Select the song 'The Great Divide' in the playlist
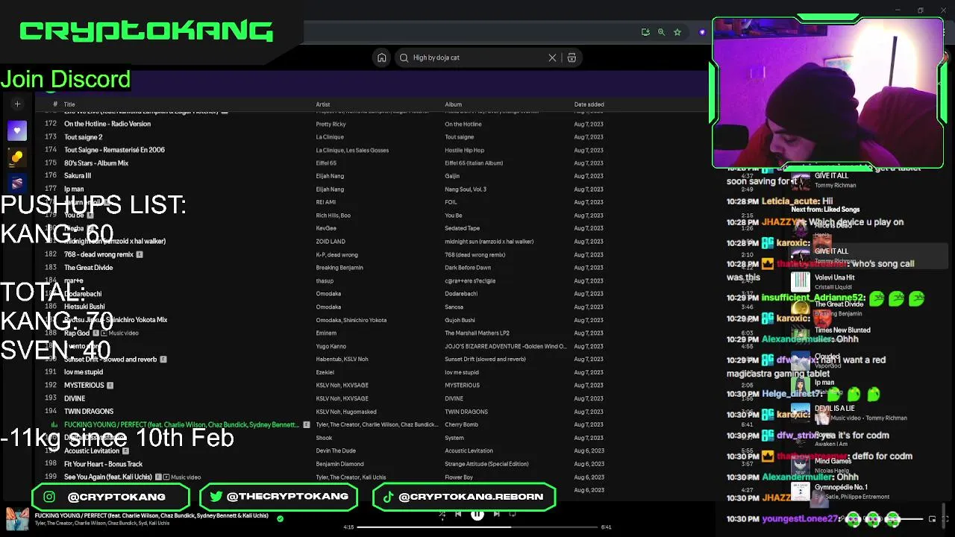The height and width of the screenshot is (537, 955). (89, 268)
